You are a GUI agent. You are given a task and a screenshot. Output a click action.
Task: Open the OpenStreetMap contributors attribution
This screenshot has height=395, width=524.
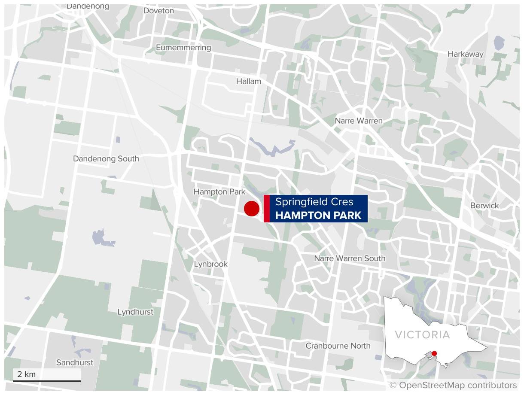tap(454, 385)
